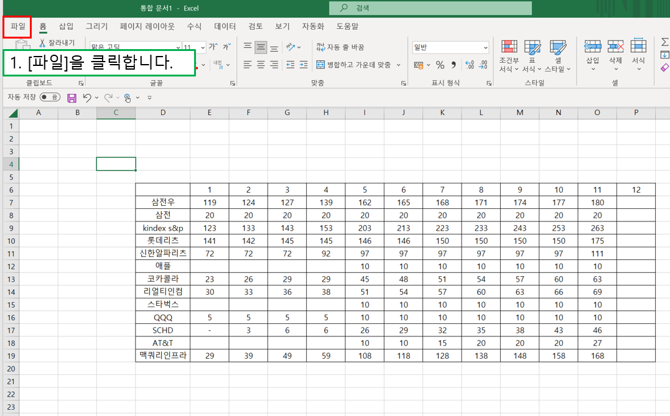Save workbook with the disk icon

(72, 98)
